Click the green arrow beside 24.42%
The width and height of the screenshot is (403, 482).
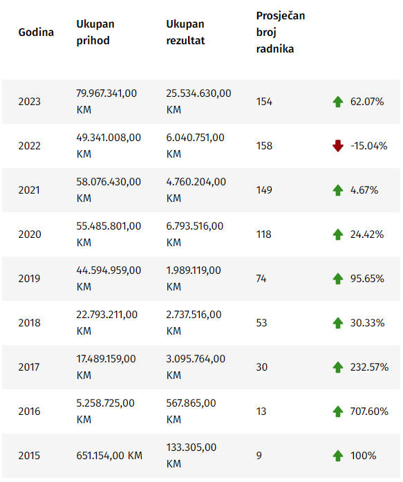point(337,234)
